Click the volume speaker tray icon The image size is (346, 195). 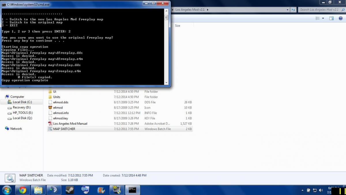pyautogui.click(x=321, y=190)
